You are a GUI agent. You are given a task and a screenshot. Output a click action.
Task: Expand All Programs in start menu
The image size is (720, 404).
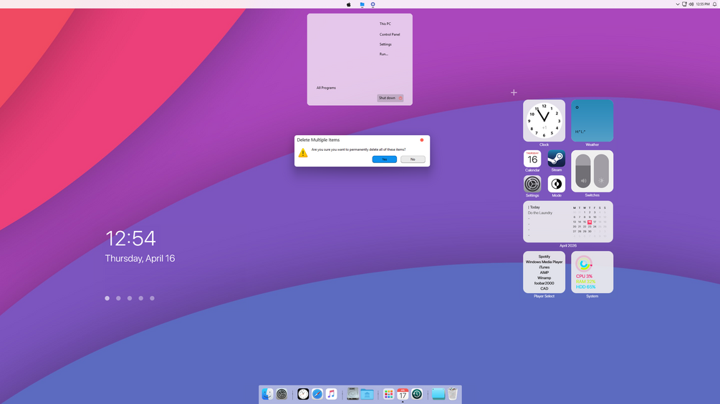click(326, 87)
